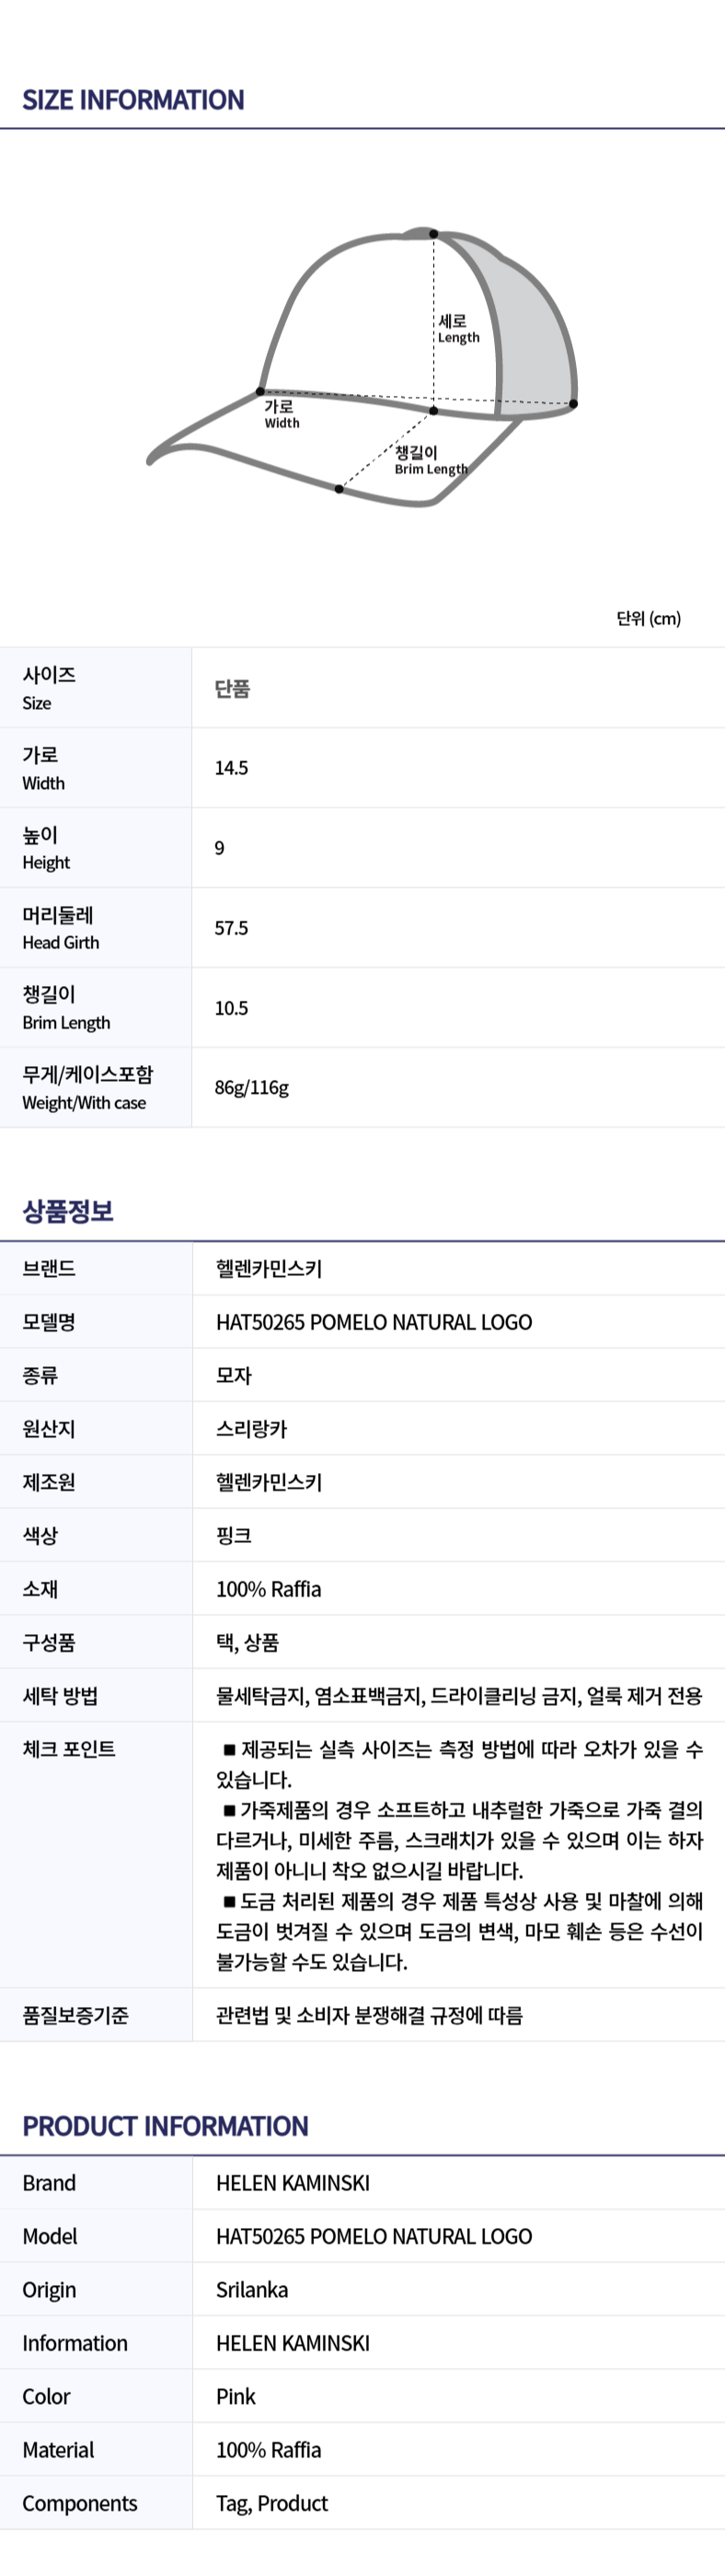Click the top crown dot on the cap diagram
Viewport: 725px width, 2576px height.
coord(434,234)
